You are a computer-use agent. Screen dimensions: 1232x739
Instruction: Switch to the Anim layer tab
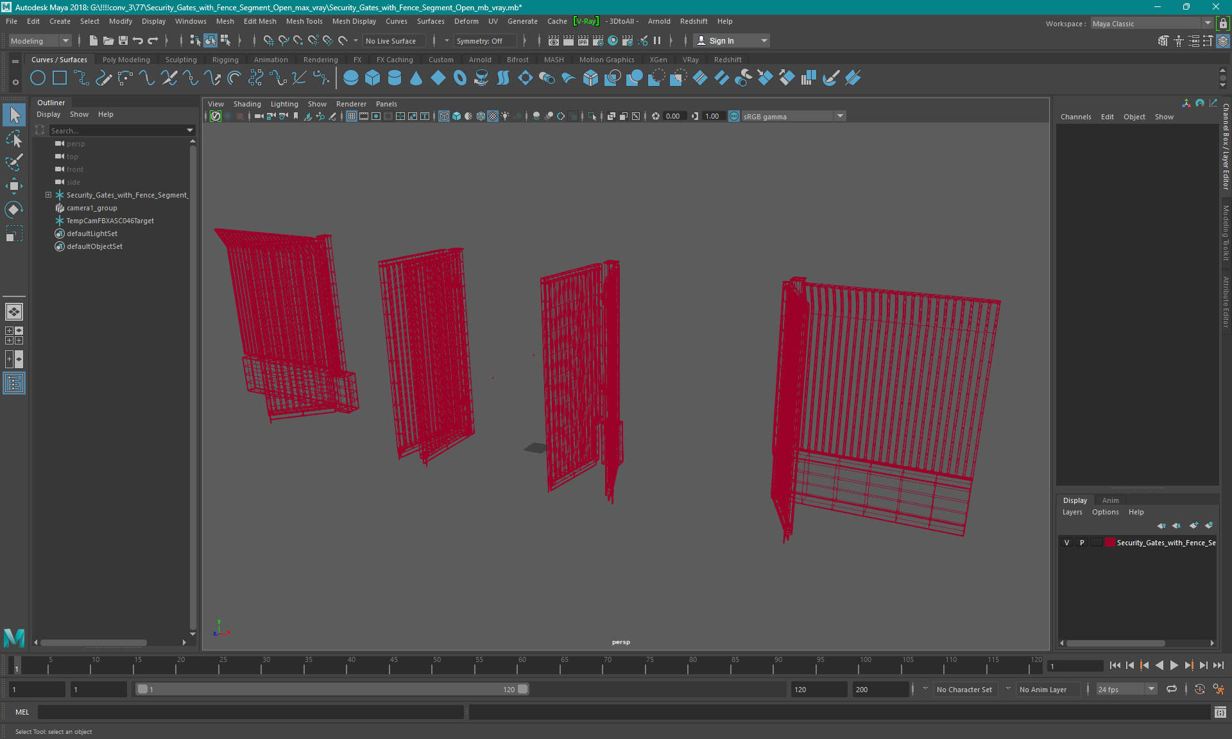pyautogui.click(x=1111, y=500)
